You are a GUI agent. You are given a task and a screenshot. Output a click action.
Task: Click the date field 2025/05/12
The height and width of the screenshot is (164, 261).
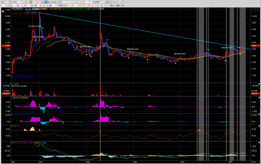point(117,2)
